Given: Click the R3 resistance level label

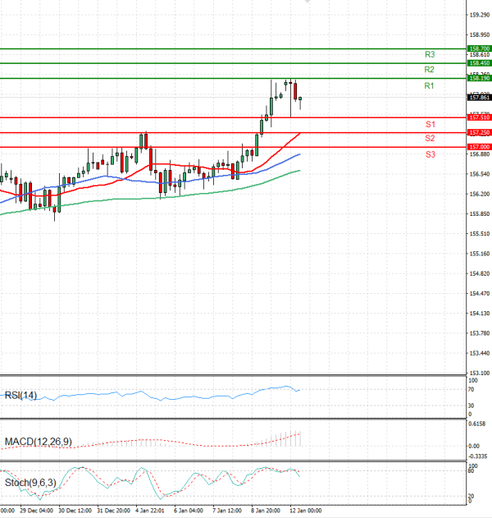Looking at the screenshot, I should pos(429,54).
